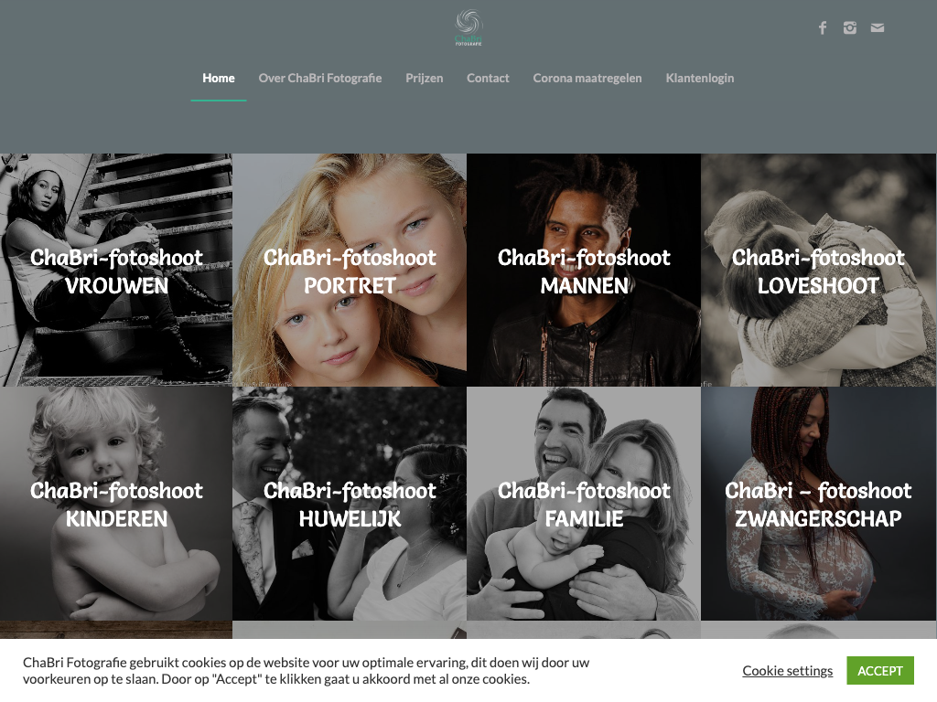Select the Home menu item
The image size is (937, 702).
(218, 79)
